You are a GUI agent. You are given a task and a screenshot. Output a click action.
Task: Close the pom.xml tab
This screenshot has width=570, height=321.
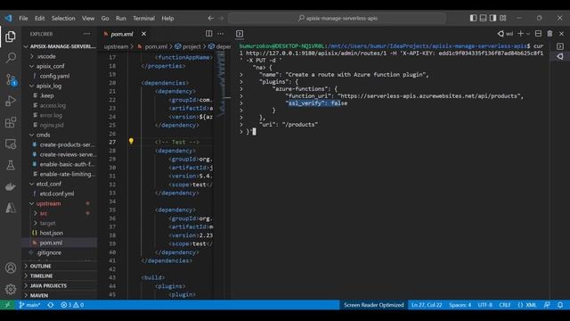(x=144, y=34)
